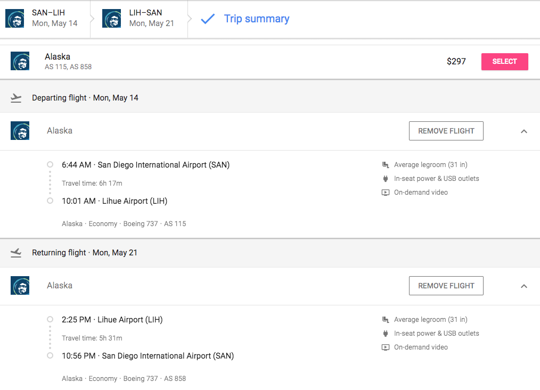Image resolution: width=540 pixels, height=390 pixels.
Task: Click Alaska logo in SAN–LIH step
Action: coord(14,19)
